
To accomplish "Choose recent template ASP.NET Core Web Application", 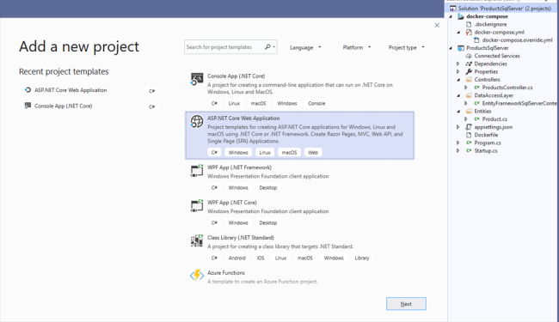I will click(x=71, y=90).
